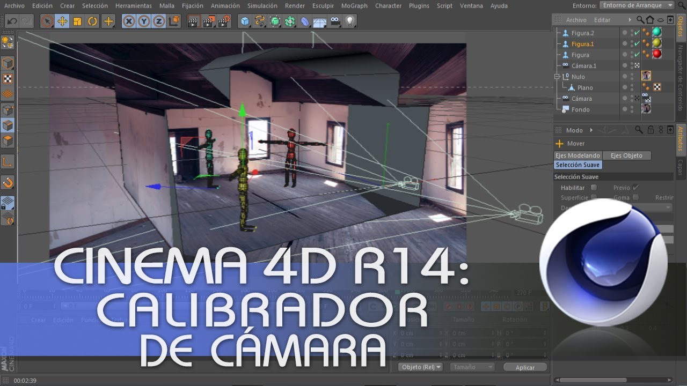Select Fondo background object
687x386 pixels.
(580, 110)
